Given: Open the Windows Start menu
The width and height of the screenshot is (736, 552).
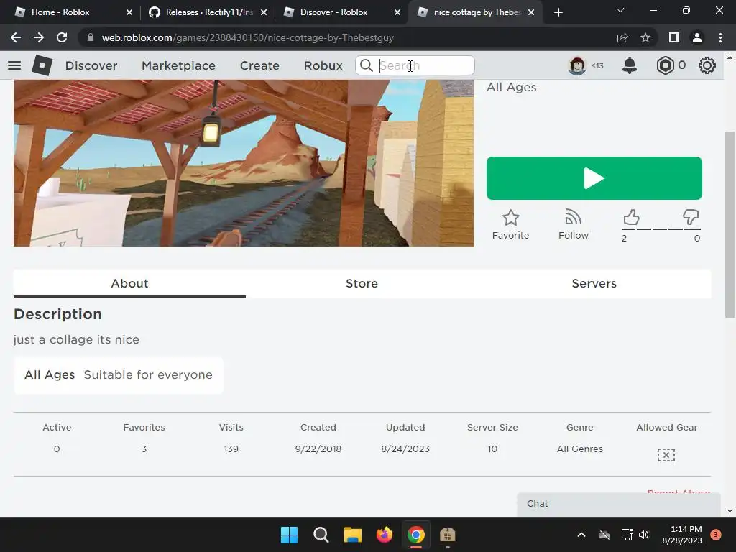Looking at the screenshot, I should click(x=289, y=535).
